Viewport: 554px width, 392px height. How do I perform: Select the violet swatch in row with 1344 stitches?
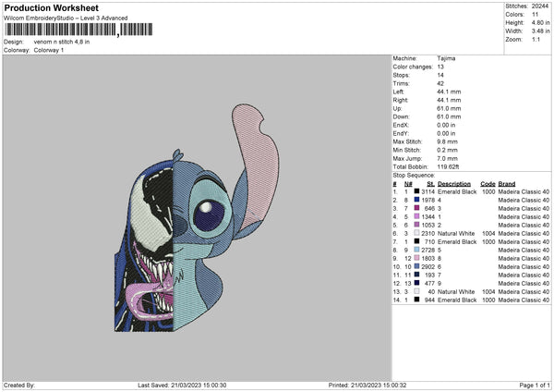click(417, 216)
